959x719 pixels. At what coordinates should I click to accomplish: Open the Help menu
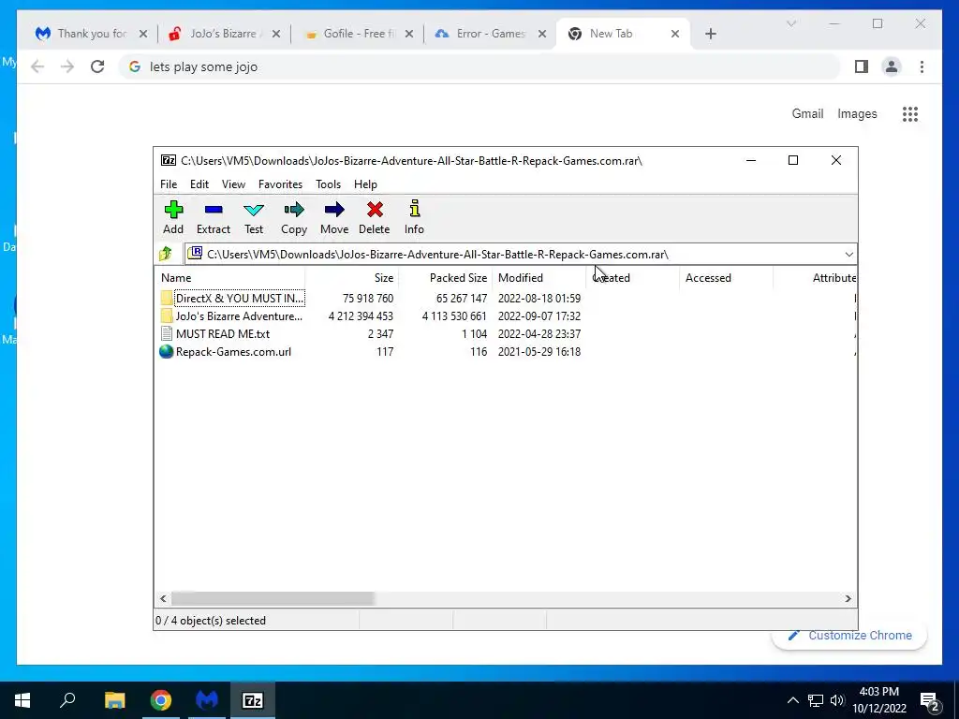click(x=365, y=184)
